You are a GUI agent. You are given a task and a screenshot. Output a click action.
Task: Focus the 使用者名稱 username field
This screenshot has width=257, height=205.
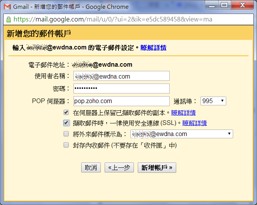point(122,76)
